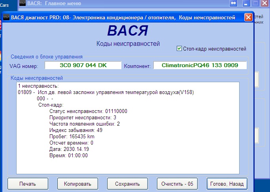The width and height of the screenshot is (270, 192).
Task: Close the ВАСЯ диагност PRO fault codes window
Action: [248, 17]
